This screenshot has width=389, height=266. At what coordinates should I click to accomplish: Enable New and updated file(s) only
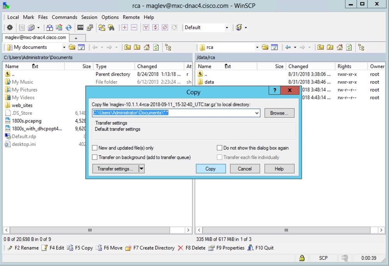click(95, 148)
